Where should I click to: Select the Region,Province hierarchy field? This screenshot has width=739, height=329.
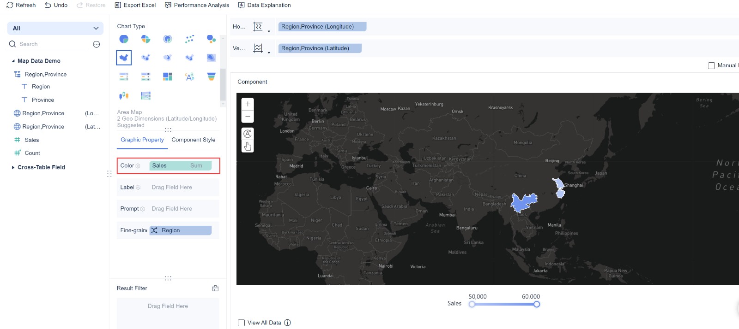[46, 74]
